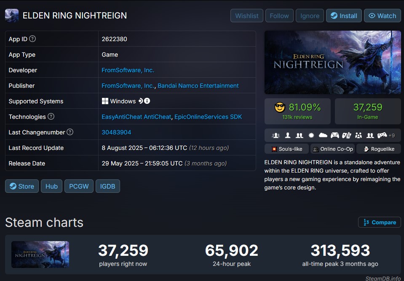
Task: Toggle the Ignore button
Action: pyautogui.click(x=310, y=16)
